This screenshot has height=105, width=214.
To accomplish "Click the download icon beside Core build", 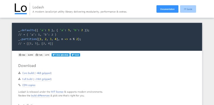I will point(19,73).
